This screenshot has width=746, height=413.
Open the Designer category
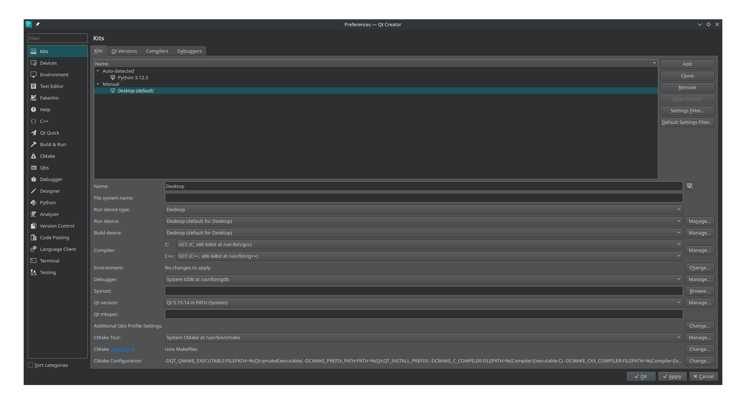point(57,191)
